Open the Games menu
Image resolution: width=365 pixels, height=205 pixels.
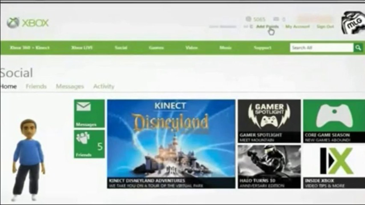(156, 48)
